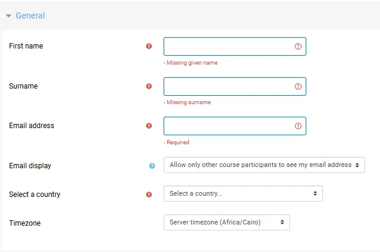Screen dimensions: 380x252
Task: Click the Missing given name error text
Action: point(191,63)
